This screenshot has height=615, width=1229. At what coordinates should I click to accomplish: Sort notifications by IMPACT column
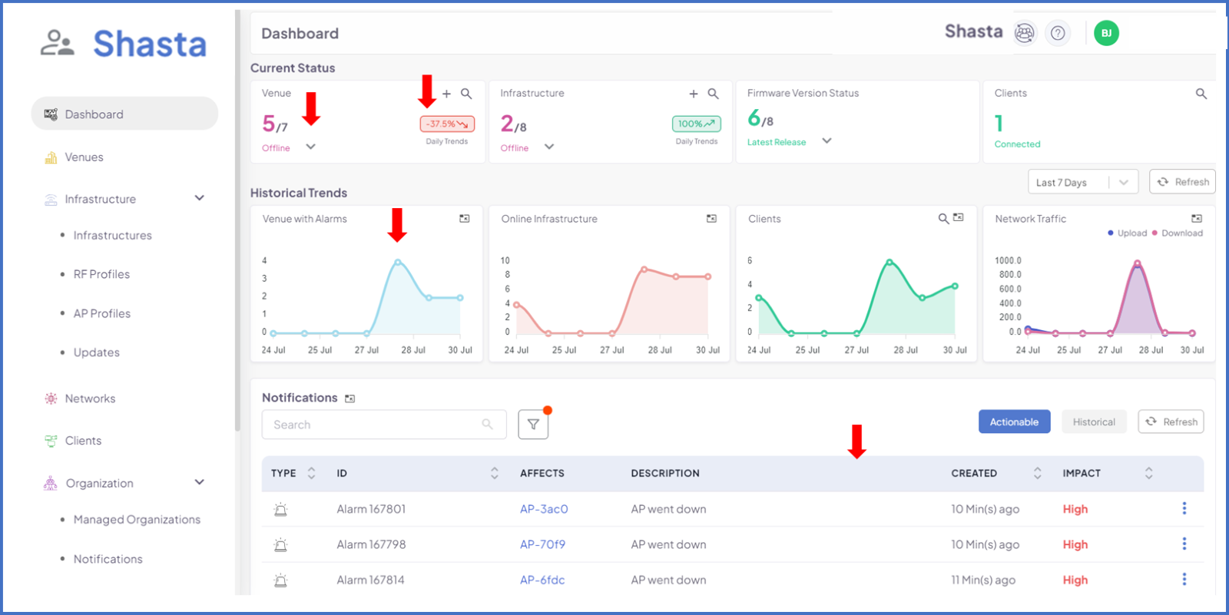click(x=1149, y=473)
